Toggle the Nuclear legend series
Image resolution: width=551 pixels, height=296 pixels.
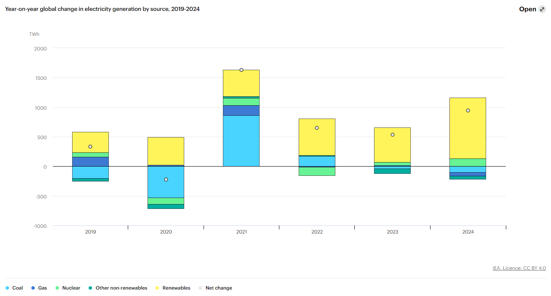(x=68, y=288)
